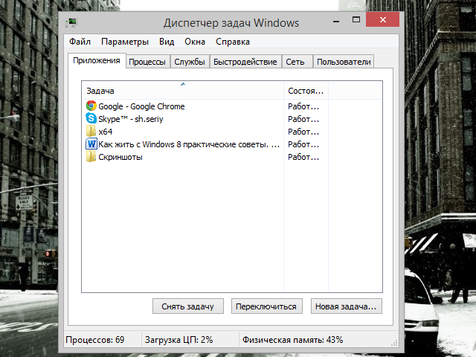The image size is (476, 357).
Task: Sort by the Состояние column header
Action: pyautogui.click(x=306, y=91)
